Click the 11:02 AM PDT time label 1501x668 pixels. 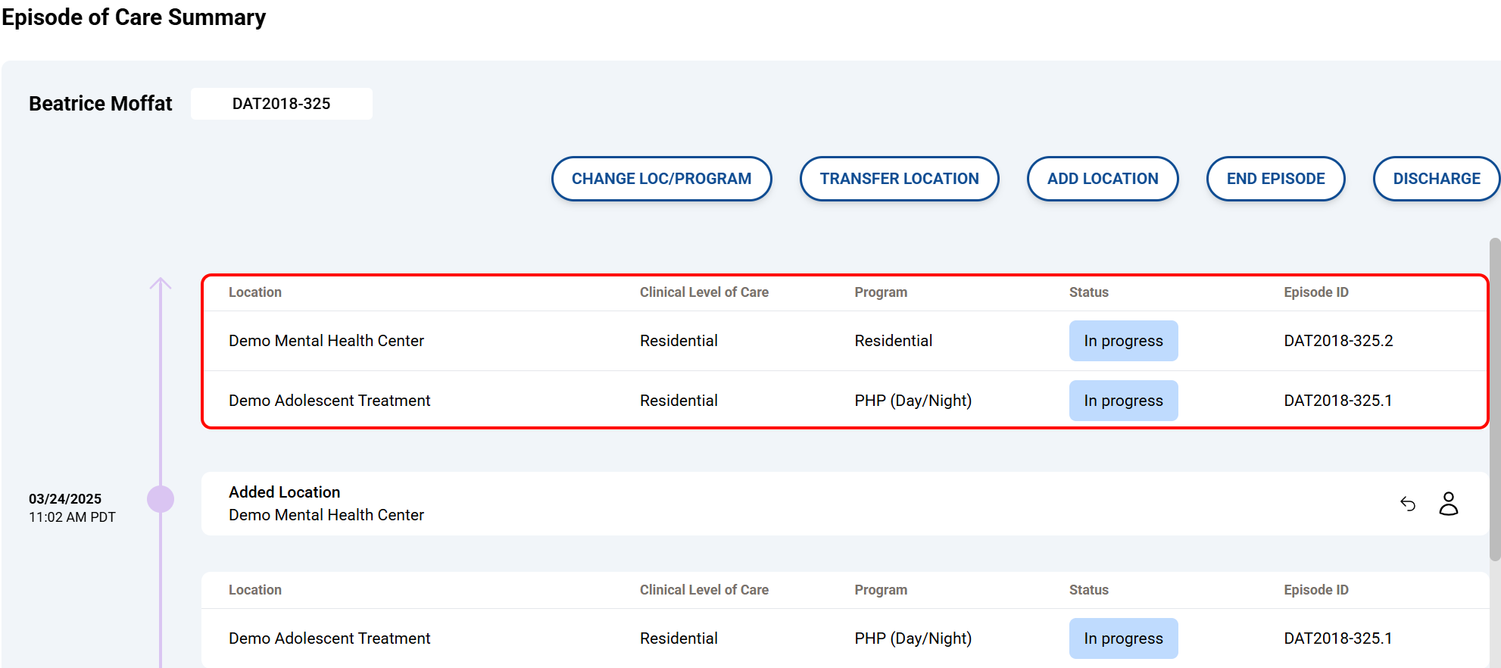tap(72, 517)
